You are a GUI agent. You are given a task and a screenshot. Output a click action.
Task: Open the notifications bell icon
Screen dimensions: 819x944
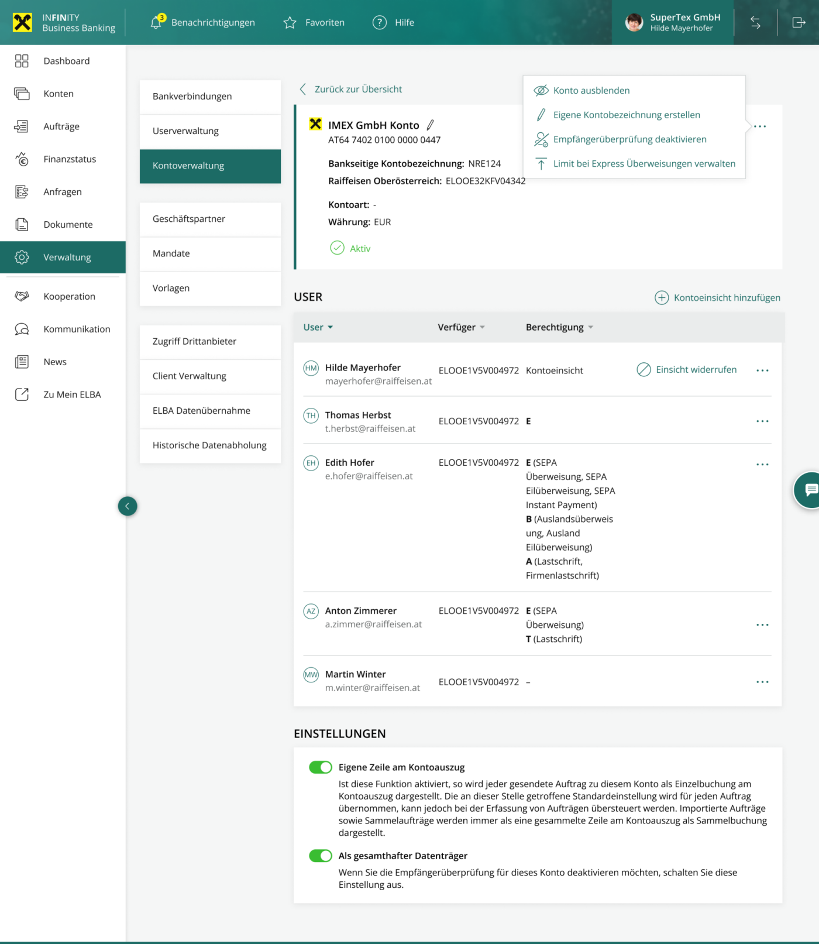156,22
